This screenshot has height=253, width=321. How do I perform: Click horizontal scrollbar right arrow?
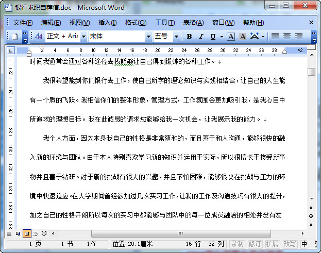pos(302,233)
